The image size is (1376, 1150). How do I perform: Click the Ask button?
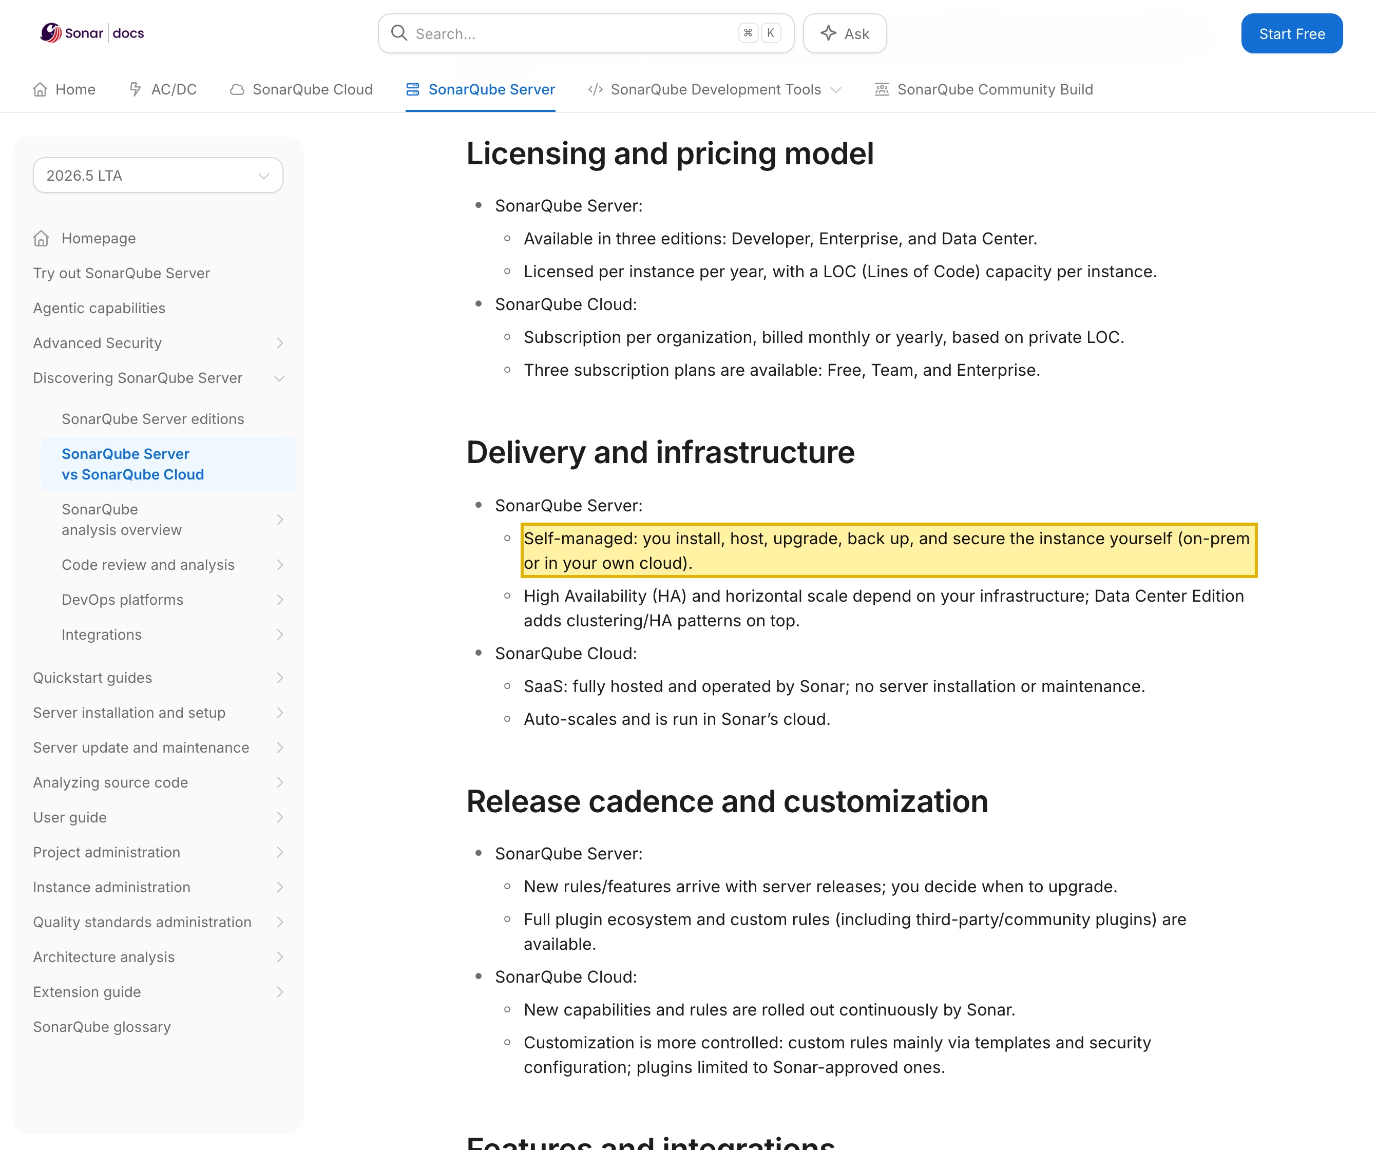845,33
